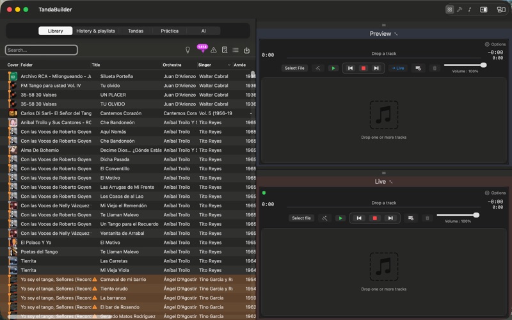Skip to previous track in Live player

coord(359,218)
